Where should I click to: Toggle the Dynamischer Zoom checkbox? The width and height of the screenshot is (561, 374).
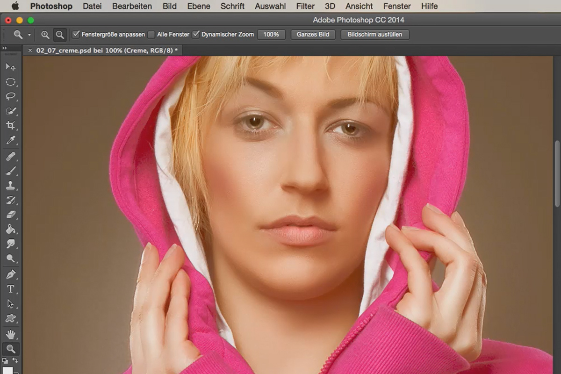coord(196,34)
